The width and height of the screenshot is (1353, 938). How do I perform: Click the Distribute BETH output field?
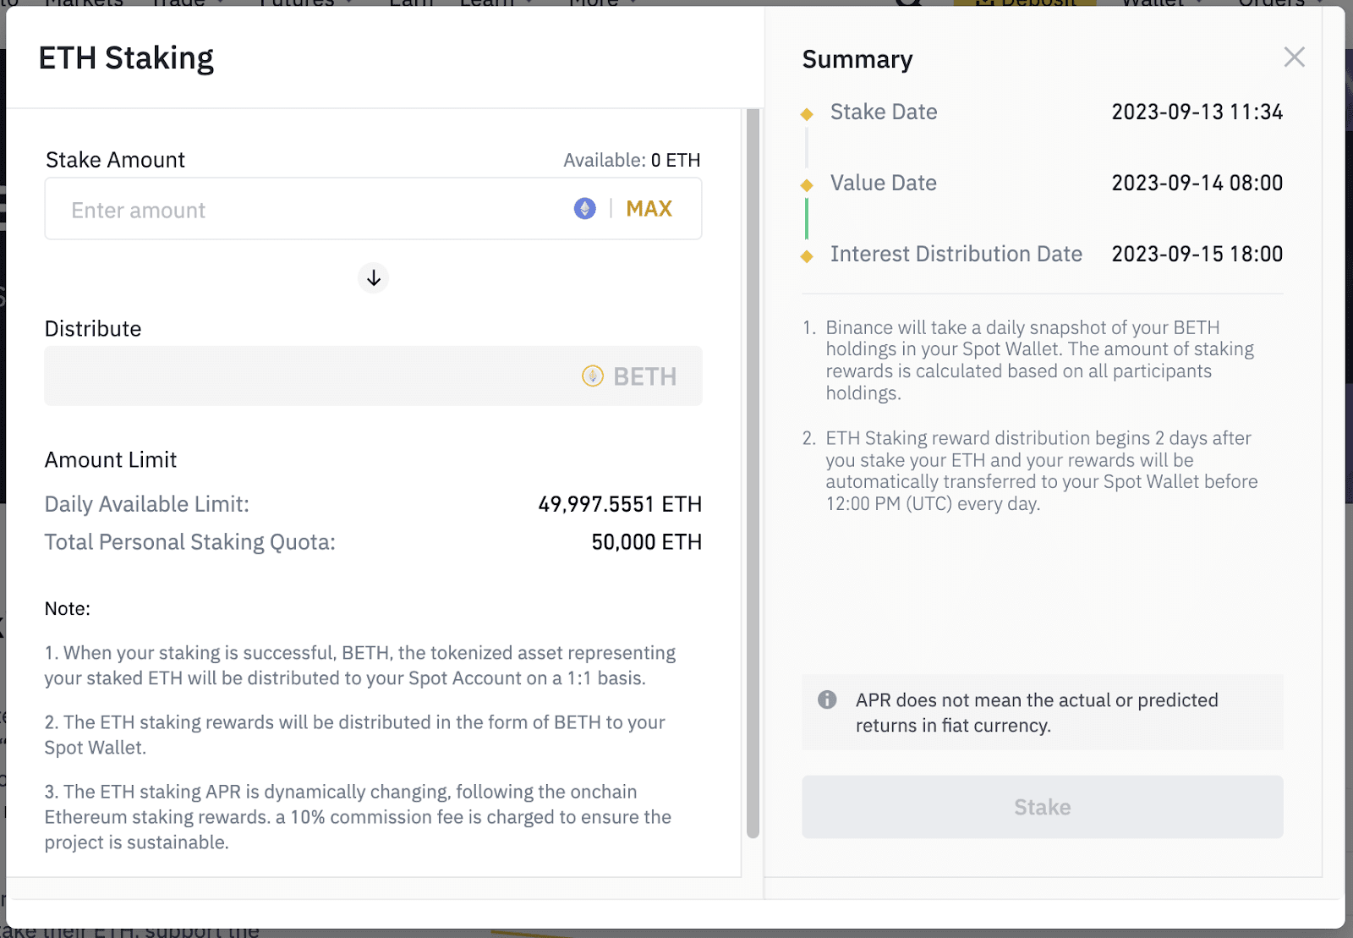click(373, 376)
